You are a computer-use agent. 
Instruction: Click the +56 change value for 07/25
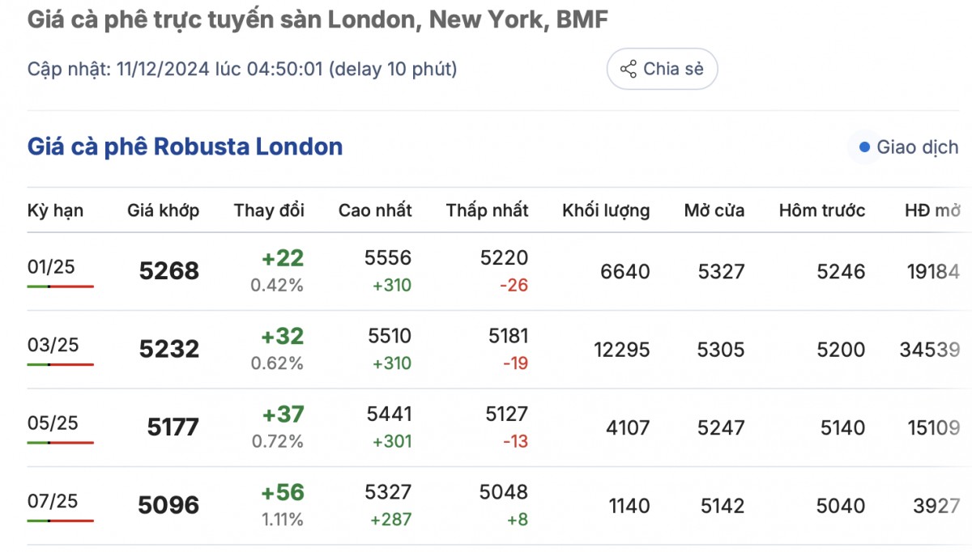[x=283, y=492]
